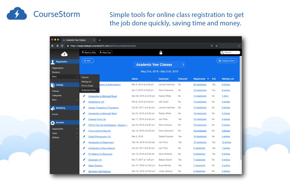290x190 pixels.
Task: Open Students in the sidebar
Action: [56, 72]
